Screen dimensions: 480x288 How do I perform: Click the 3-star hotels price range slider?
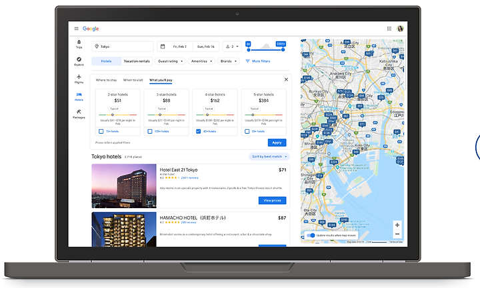[x=167, y=115]
